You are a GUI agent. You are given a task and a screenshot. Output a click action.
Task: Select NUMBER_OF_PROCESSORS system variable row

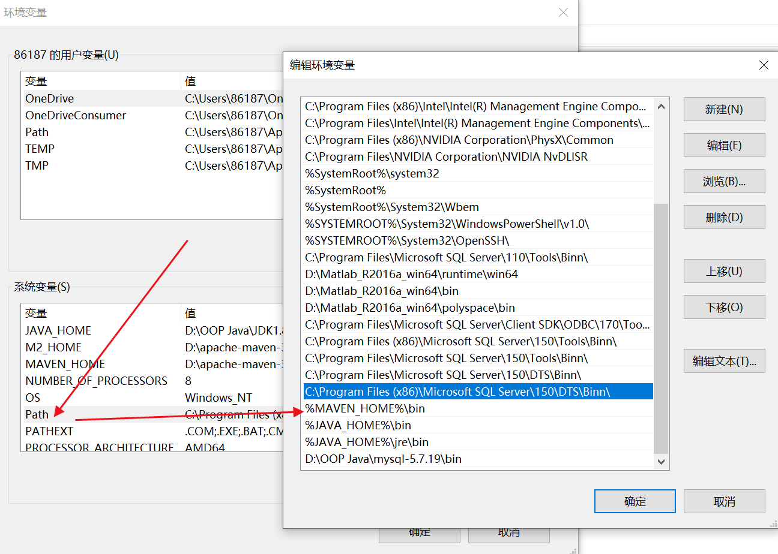pyautogui.click(x=152, y=381)
